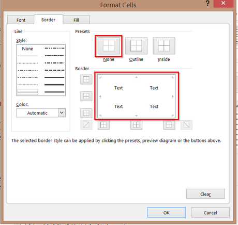Toggle the top border button
Screen dimensions: 238x225
click(86, 79)
